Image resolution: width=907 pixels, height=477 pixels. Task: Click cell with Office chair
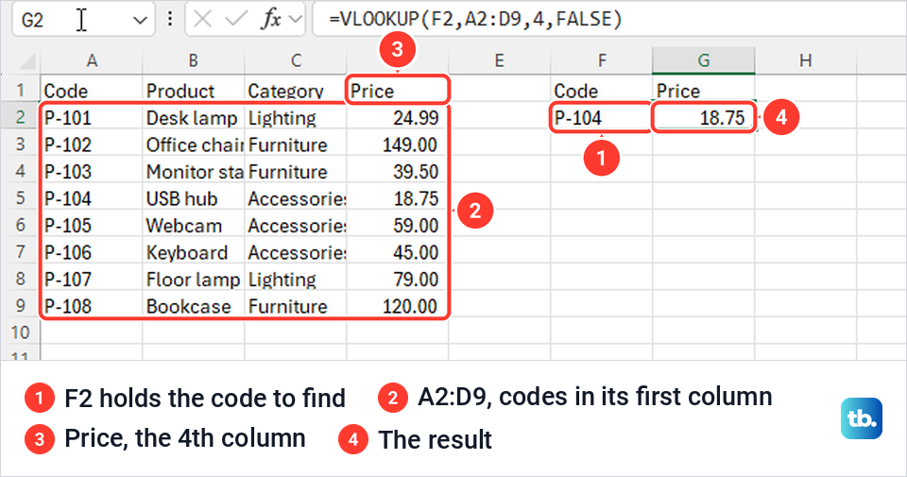193,145
